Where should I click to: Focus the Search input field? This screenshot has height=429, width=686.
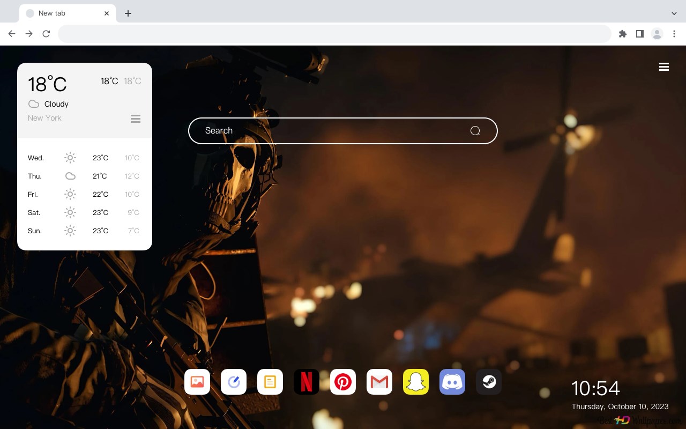[343, 131]
